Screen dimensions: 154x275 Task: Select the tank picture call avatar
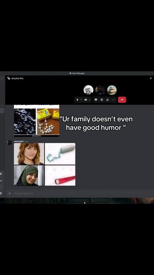click(112, 90)
